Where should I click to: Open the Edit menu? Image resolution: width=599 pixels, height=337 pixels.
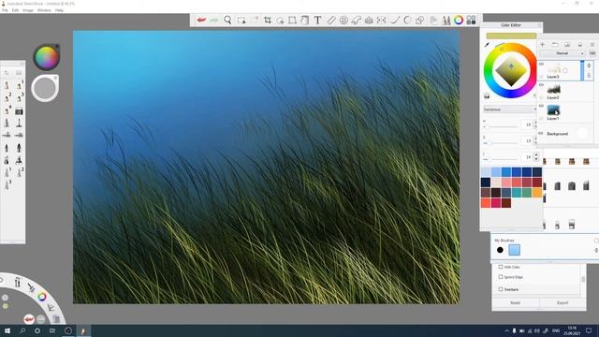pos(15,10)
